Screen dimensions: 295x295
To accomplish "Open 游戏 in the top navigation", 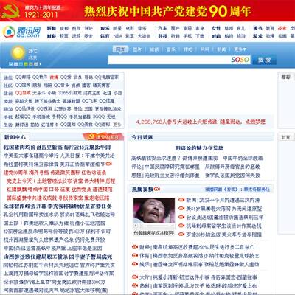I will point(257,36).
